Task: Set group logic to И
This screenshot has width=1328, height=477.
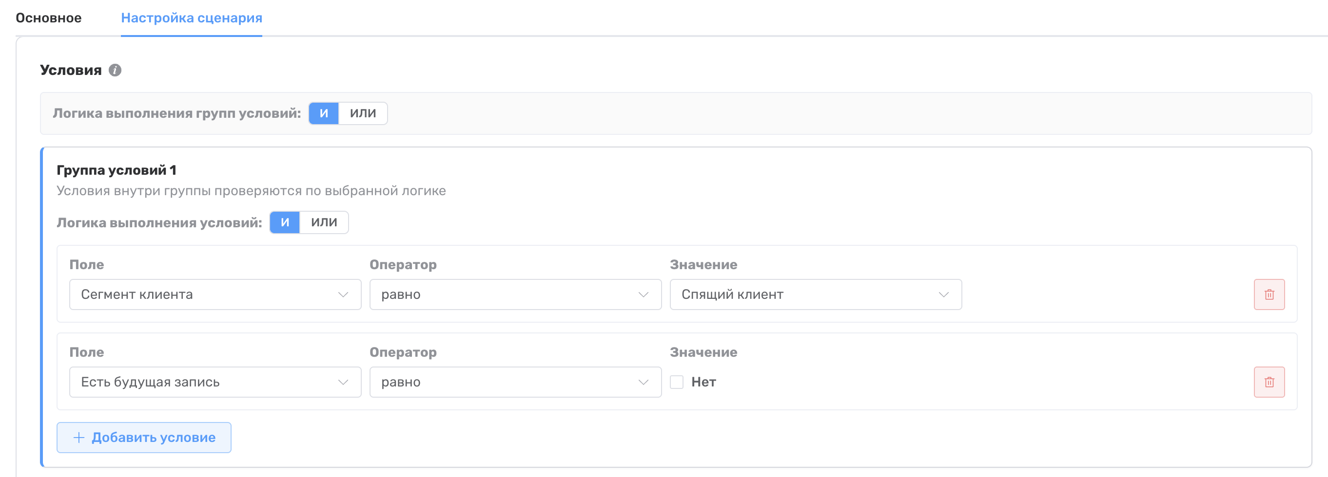Action: pyautogui.click(x=324, y=113)
